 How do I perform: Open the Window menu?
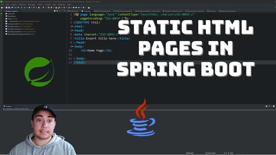pos(61,4)
